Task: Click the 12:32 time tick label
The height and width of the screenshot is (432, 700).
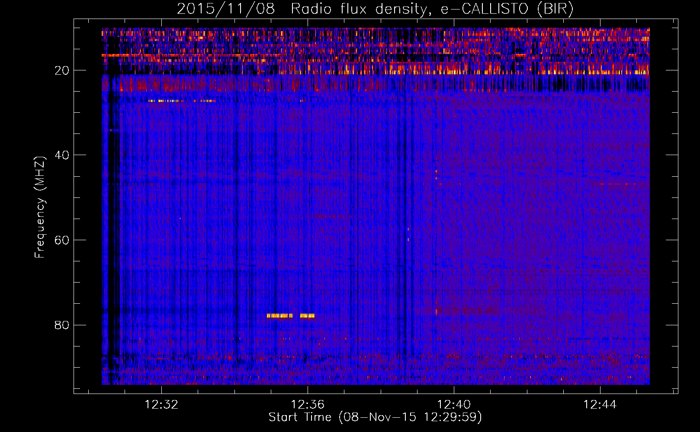Action: click(x=161, y=405)
